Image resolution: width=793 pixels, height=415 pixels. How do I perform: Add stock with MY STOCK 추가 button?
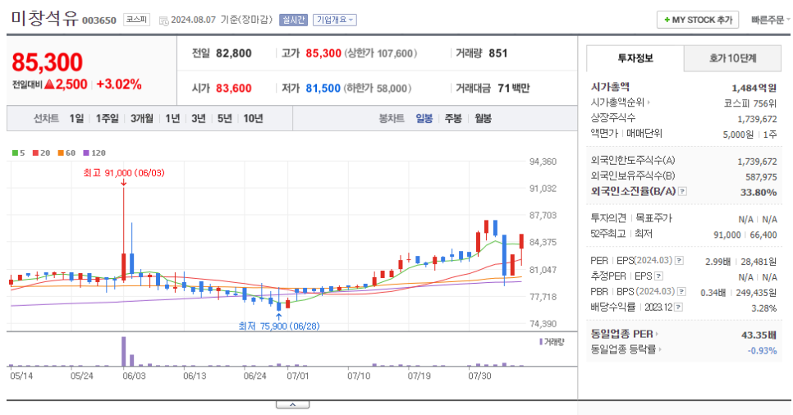698,20
